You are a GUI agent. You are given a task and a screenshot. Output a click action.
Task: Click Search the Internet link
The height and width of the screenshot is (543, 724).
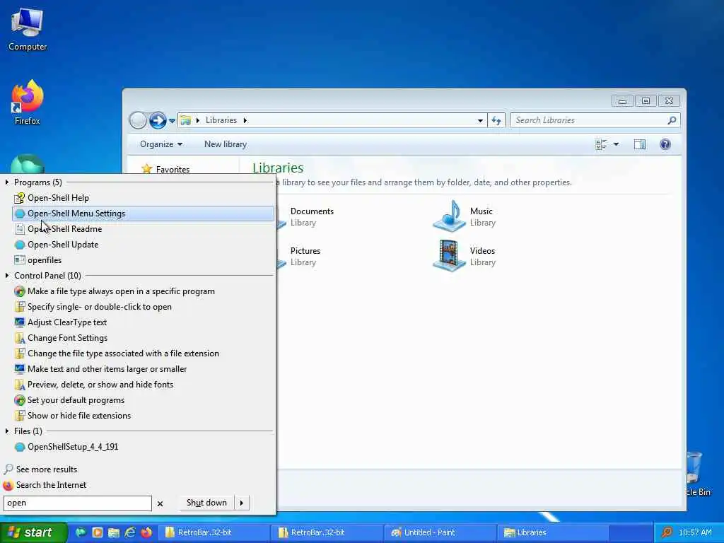pyautogui.click(x=51, y=485)
